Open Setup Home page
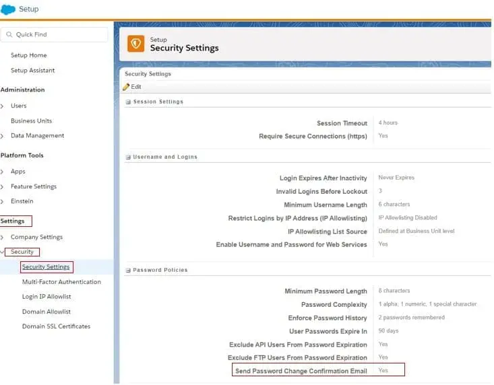 28,55
